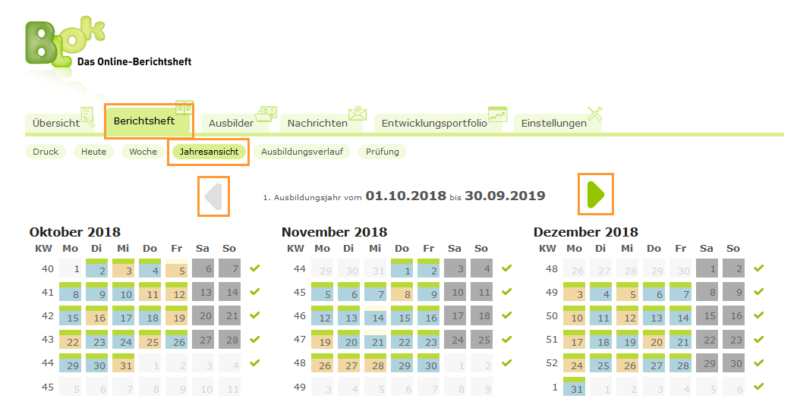Click checkmark for KW 52 in Dezember
The width and height of the screenshot is (797, 414).
click(x=759, y=362)
